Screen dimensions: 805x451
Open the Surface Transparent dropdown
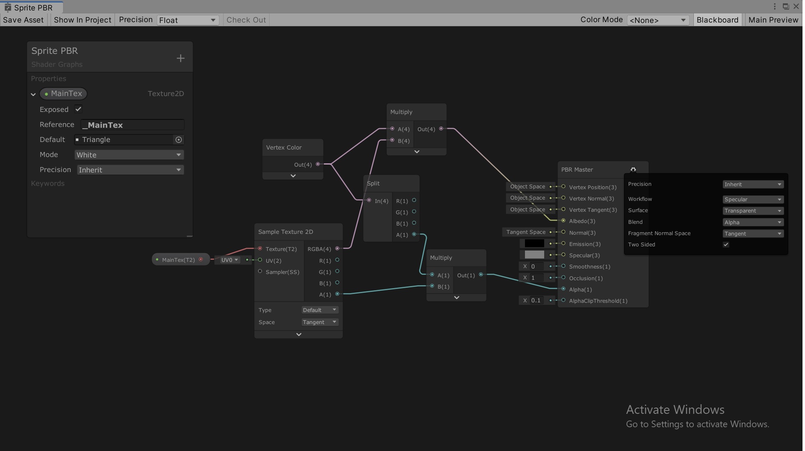pyautogui.click(x=753, y=211)
